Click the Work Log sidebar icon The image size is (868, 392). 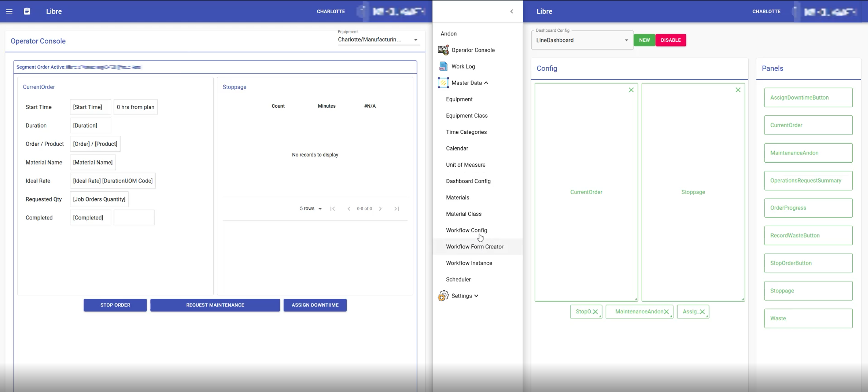click(443, 66)
